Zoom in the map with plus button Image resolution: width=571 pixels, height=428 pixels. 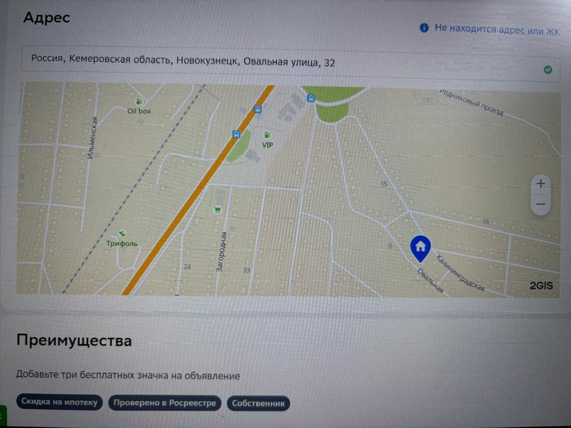tap(541, 184)
